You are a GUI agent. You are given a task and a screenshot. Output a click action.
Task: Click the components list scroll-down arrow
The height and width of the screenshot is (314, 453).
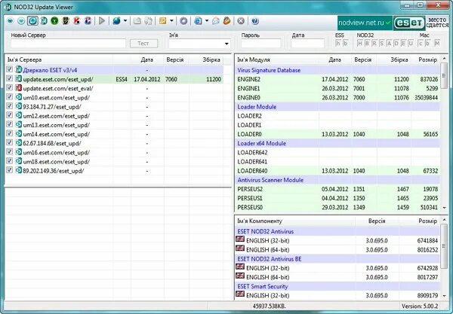[445, 296]
